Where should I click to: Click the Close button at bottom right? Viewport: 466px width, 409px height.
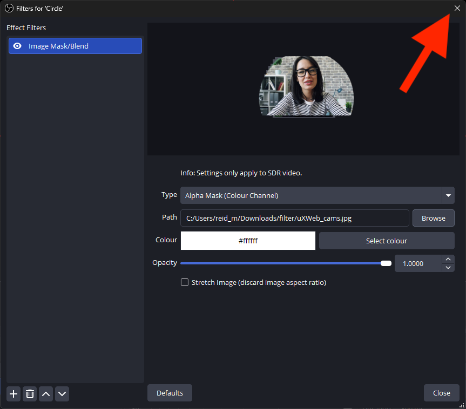(x=441, y=393)
